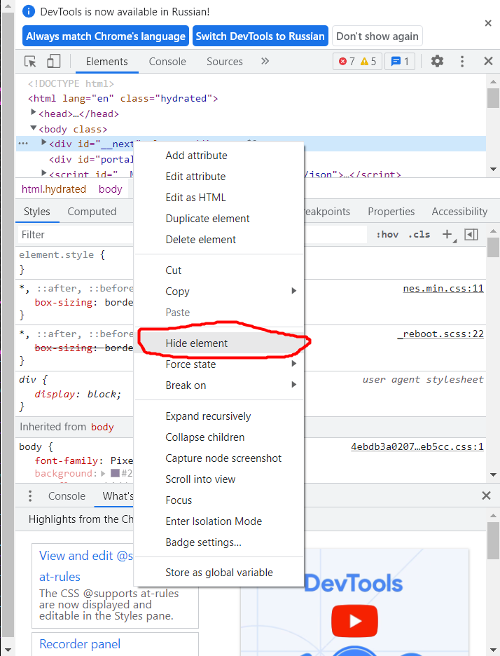Select Duplicate element
Screen dimensions: 500x656
click(219, 219)
